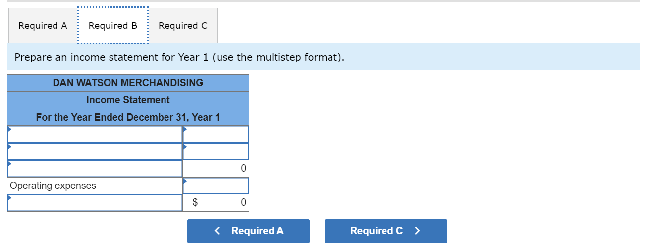Open the Required C tab
The height and width of the screenshot is (248, 662).
tap(183, 26)
